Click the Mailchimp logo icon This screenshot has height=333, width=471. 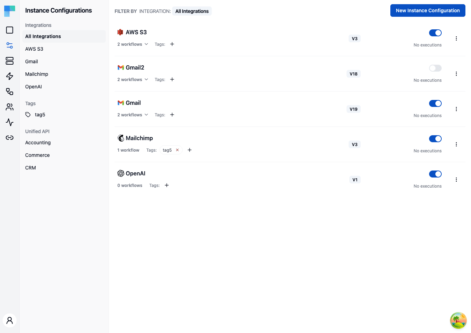coord(121,138)
